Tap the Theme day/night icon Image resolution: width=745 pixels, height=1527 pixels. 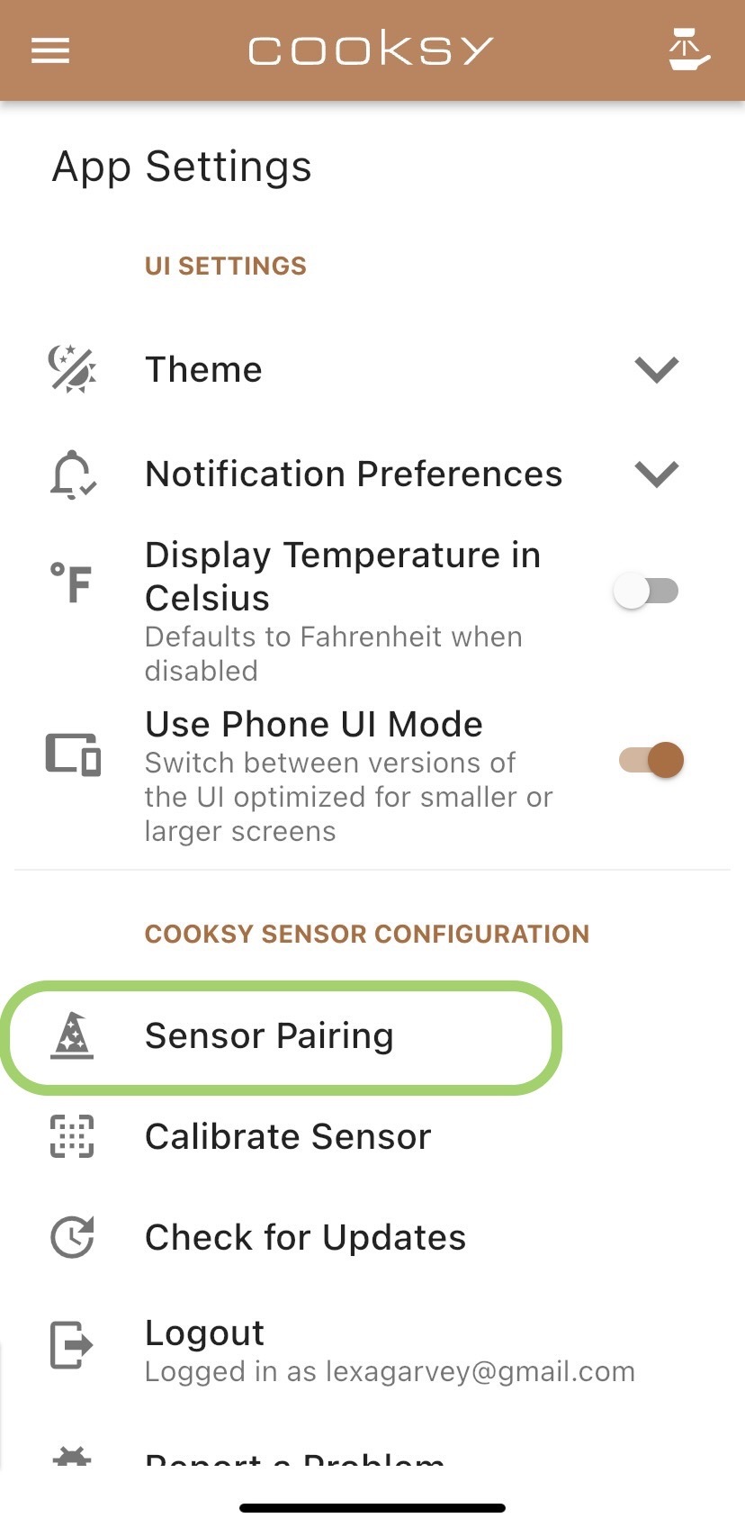pyautogui.click(x=72, y=369)
